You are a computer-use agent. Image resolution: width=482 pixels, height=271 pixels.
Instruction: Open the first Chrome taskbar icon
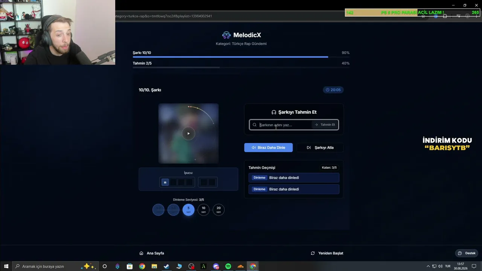coord(142,266)
